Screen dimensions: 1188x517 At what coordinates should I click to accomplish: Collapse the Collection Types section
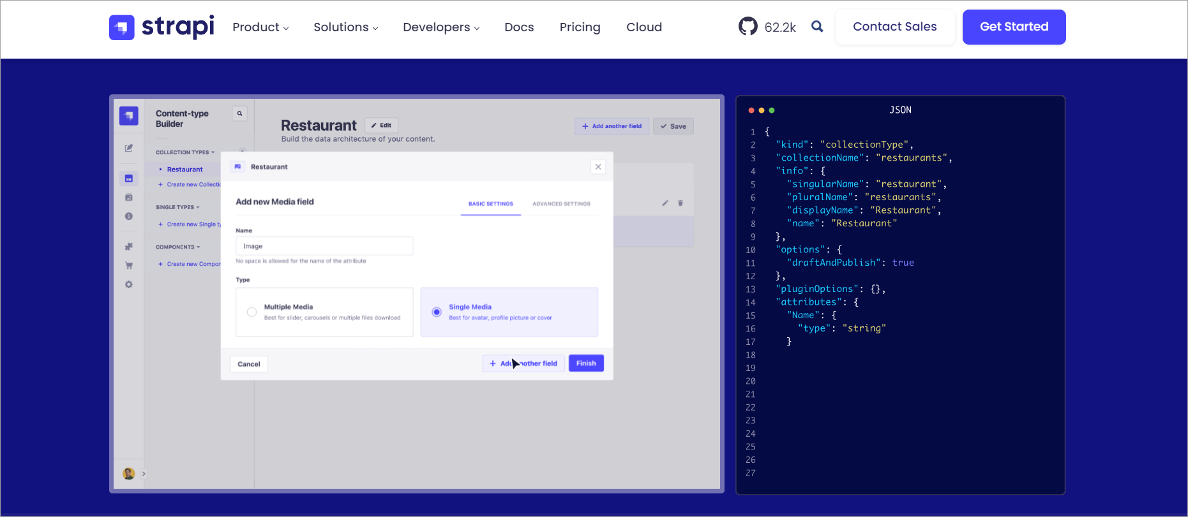(185, 152)
